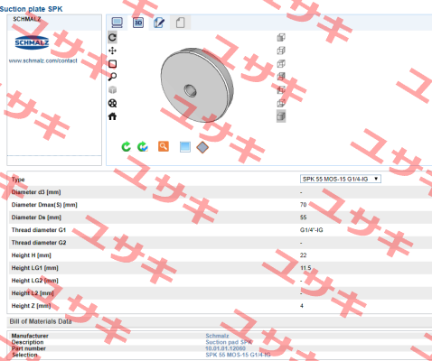Click the Height Z [mm] label
The height and width of the screenshot is (361, 432).
31,306
